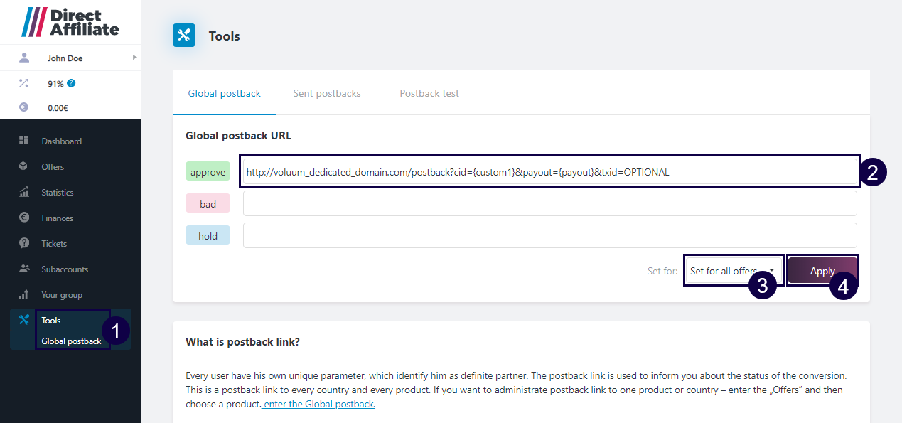Viewport: 902px width, 423px height.
Task: Follow the 'enter the Global postback' link
Action: point(318,405)
